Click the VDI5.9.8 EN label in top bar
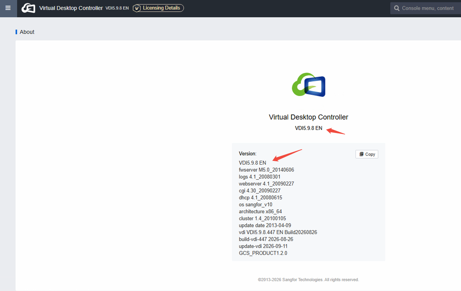Viewport: 461px width, 291px height. pos(117,8)
